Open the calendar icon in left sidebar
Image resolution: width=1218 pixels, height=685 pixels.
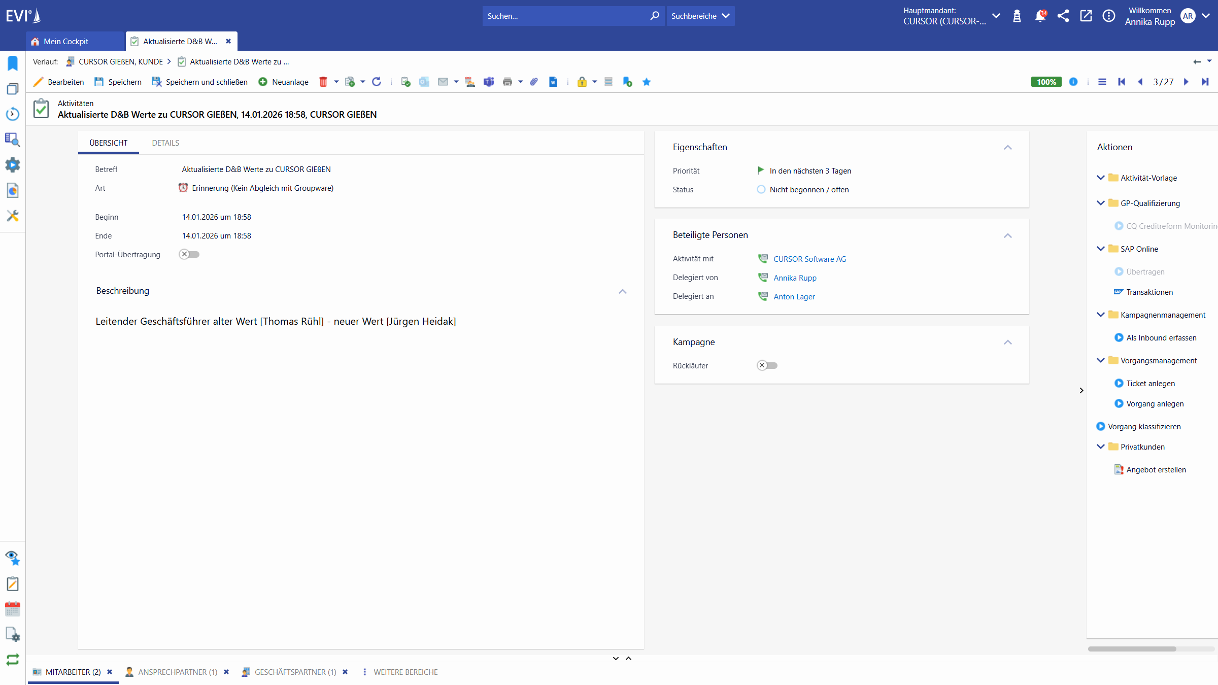[x=12, y=609]
